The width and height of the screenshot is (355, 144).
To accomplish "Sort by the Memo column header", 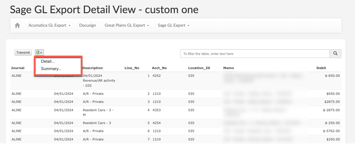I will pos(229,68).
